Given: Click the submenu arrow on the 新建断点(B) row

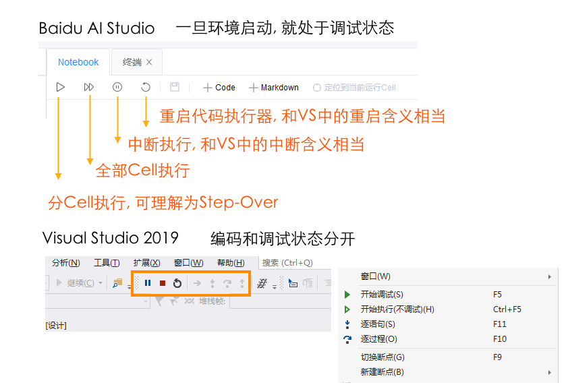Looking at the screenshot, I should (x=550, y=373).
